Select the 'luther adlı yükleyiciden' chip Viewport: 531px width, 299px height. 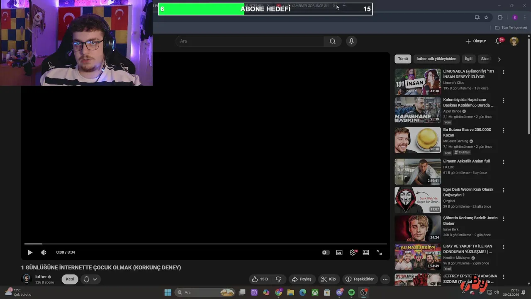coord(436,59)
